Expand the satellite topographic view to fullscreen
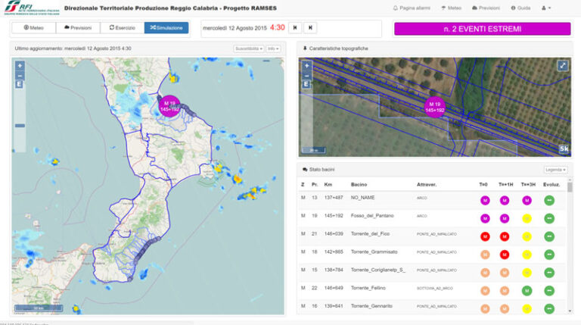This screenshot has height=325, width=581. (x=563, y=66)
